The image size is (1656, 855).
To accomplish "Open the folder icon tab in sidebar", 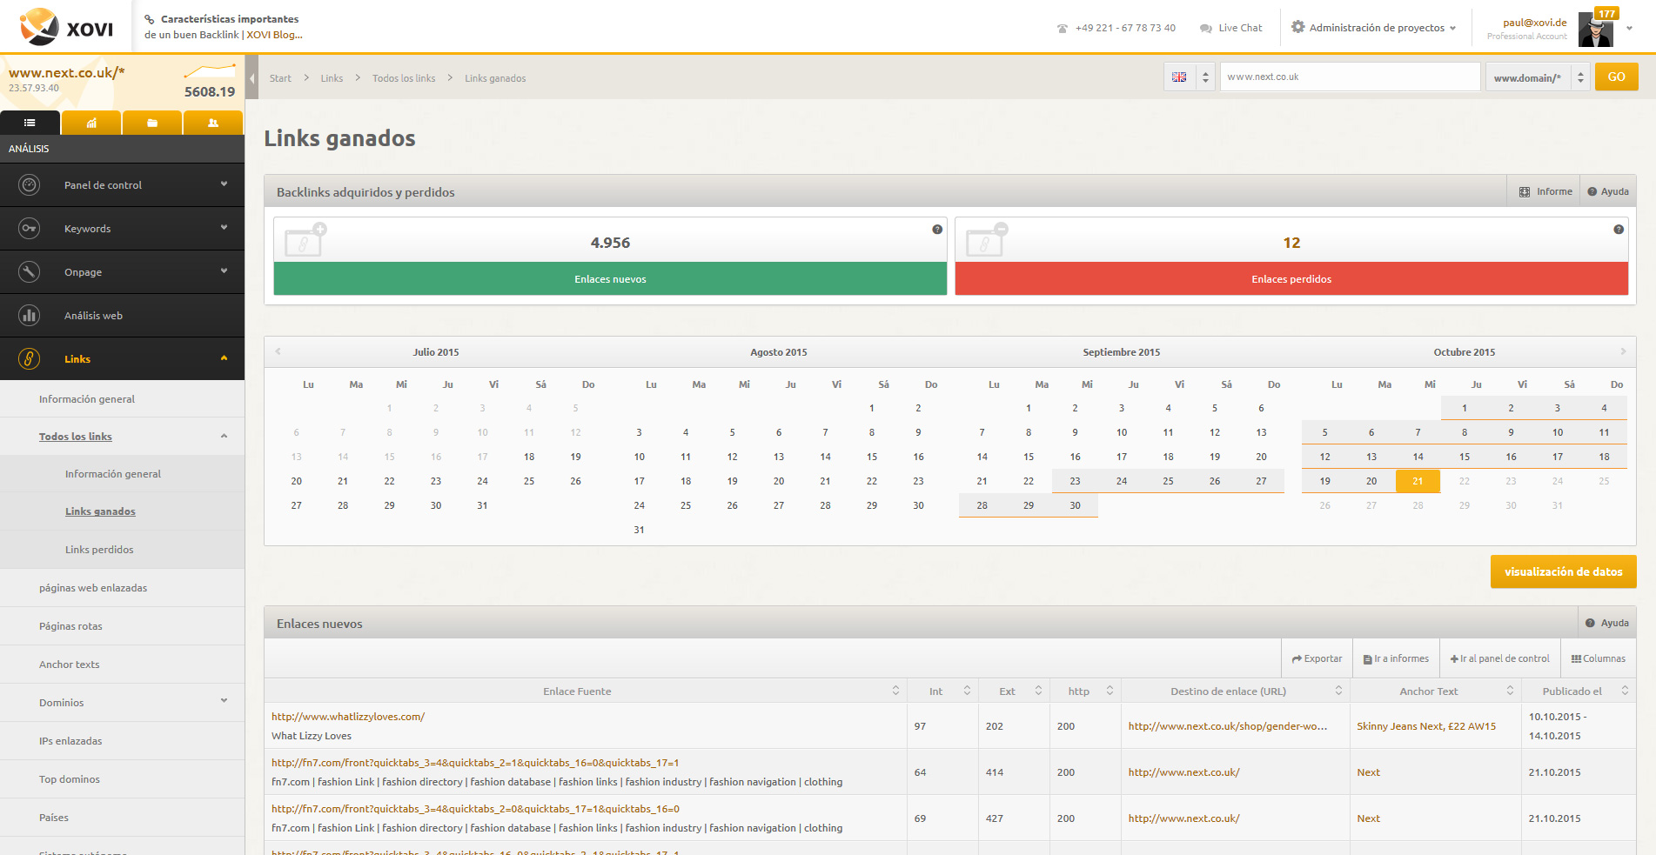I will pos(152,124).
